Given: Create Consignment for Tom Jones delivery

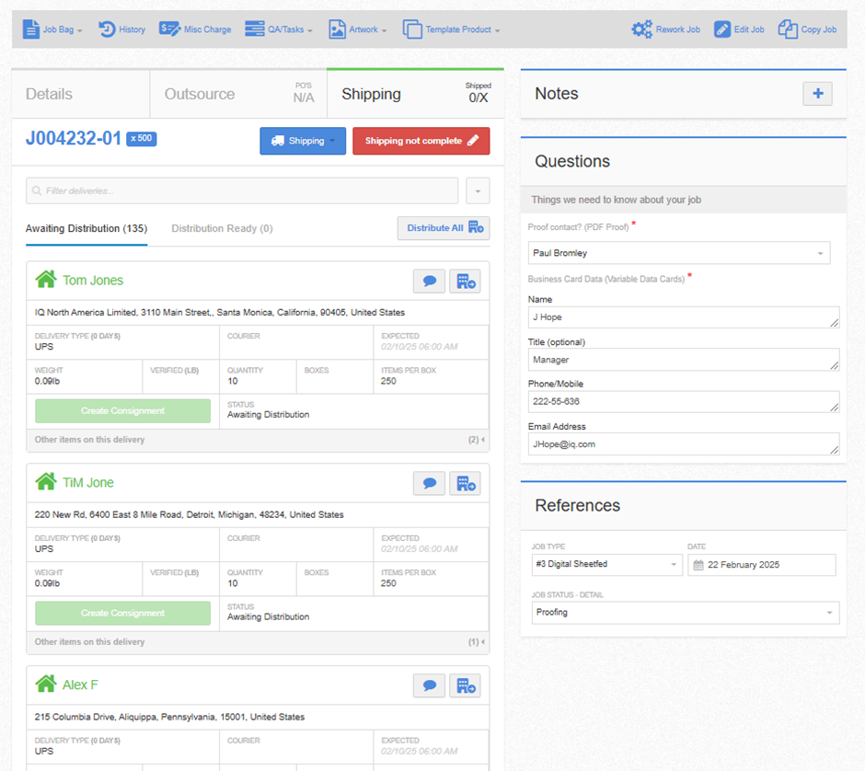Looking at the screenshot, I should [122, 411].
